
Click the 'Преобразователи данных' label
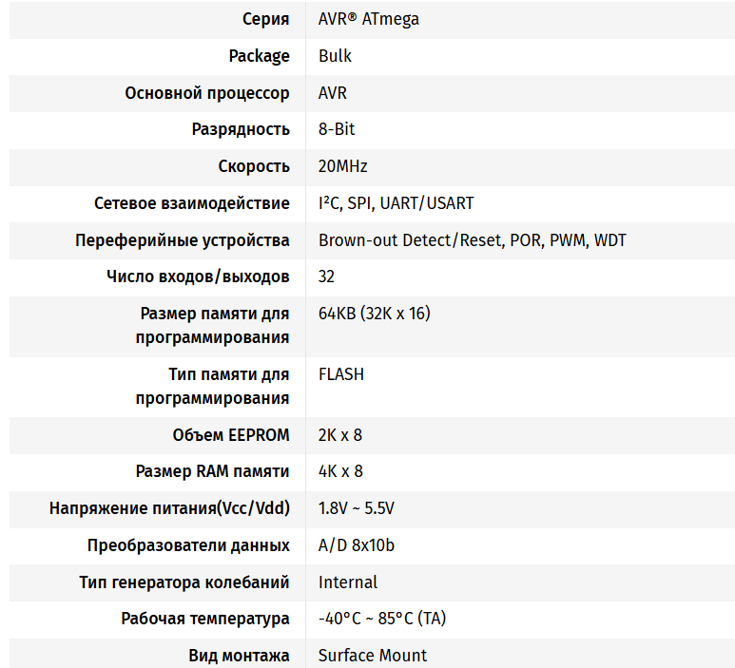[188, 545]
